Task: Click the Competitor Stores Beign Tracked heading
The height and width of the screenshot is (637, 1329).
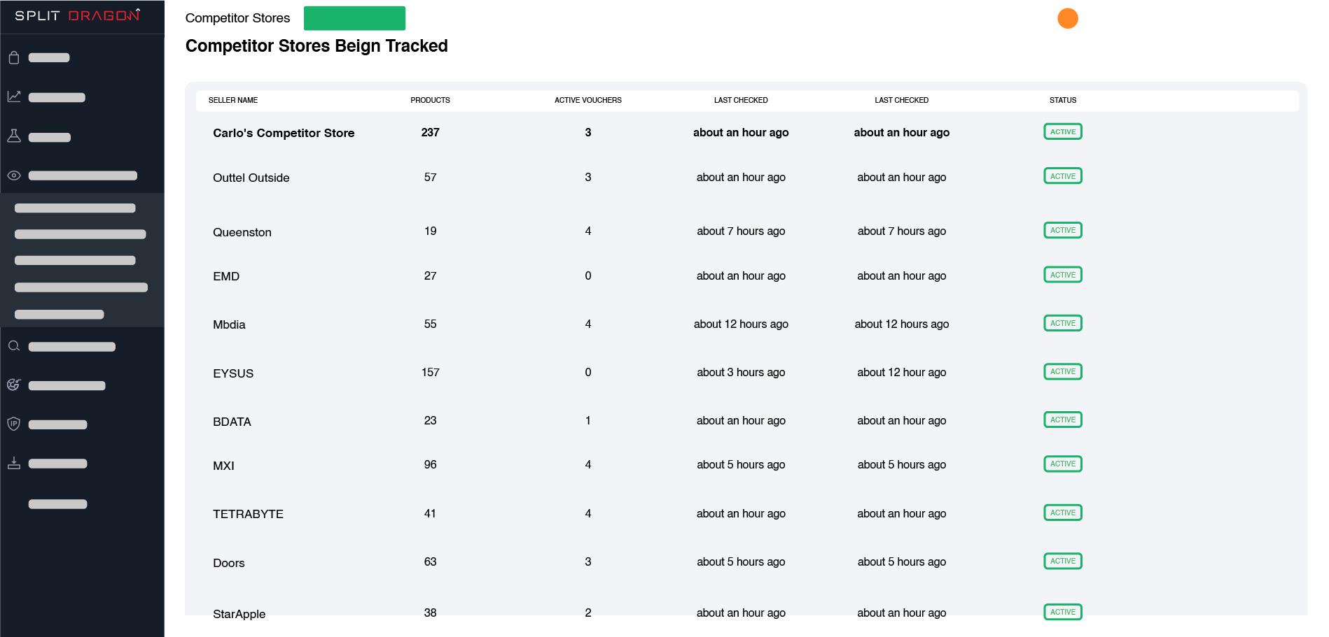Action: point(316,45)
